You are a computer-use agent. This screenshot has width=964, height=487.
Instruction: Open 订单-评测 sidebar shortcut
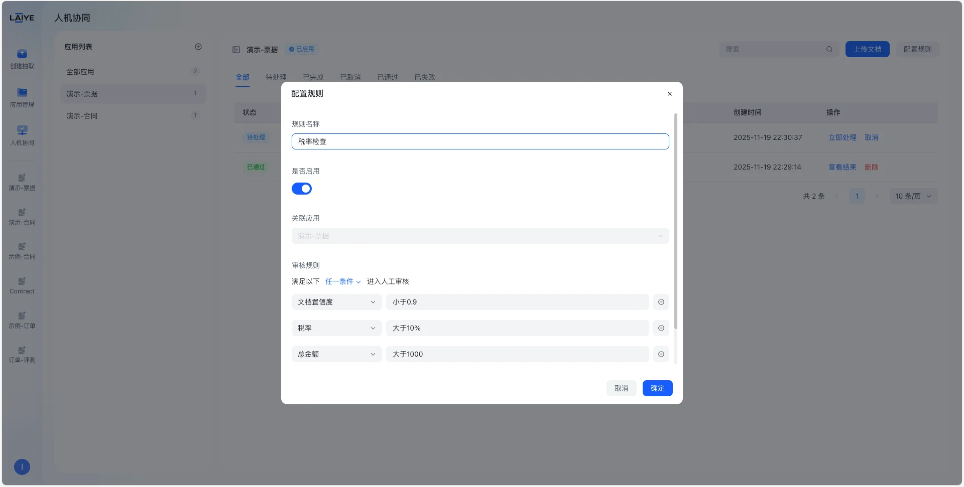point(22,355)
